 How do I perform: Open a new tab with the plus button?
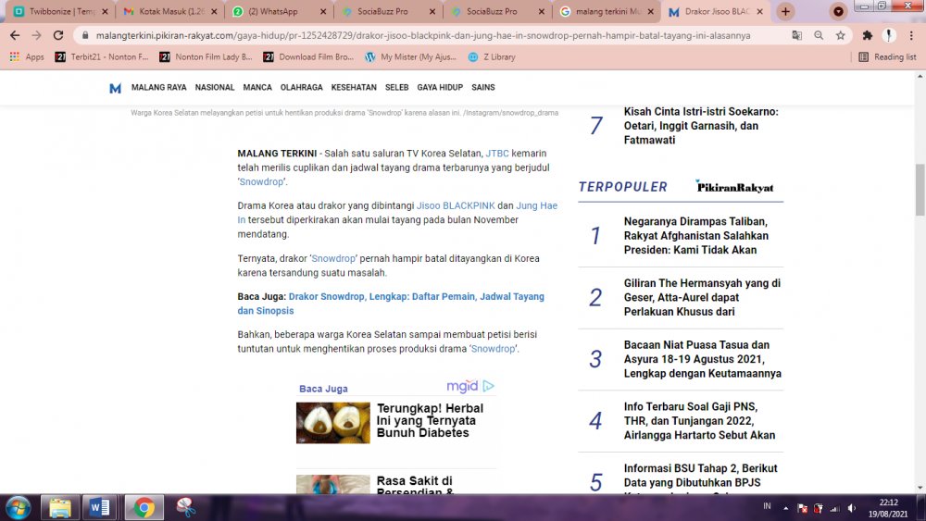pos(785,11)
